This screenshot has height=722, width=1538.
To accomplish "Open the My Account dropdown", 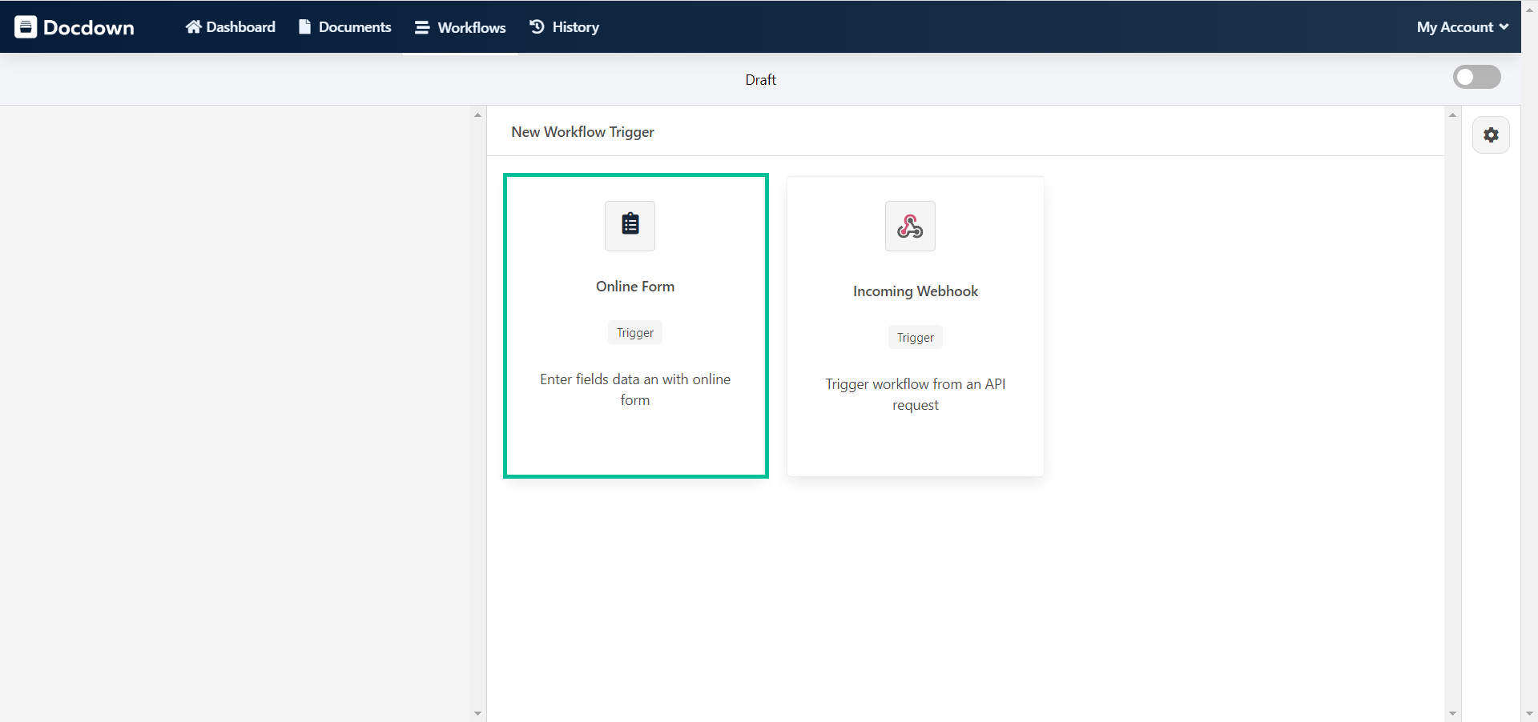I will 1460,26.
